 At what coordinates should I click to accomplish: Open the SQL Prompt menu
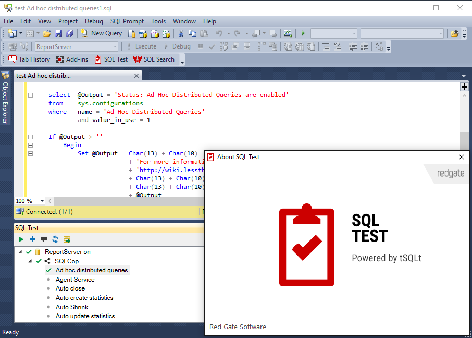click(x=127, y=21)
